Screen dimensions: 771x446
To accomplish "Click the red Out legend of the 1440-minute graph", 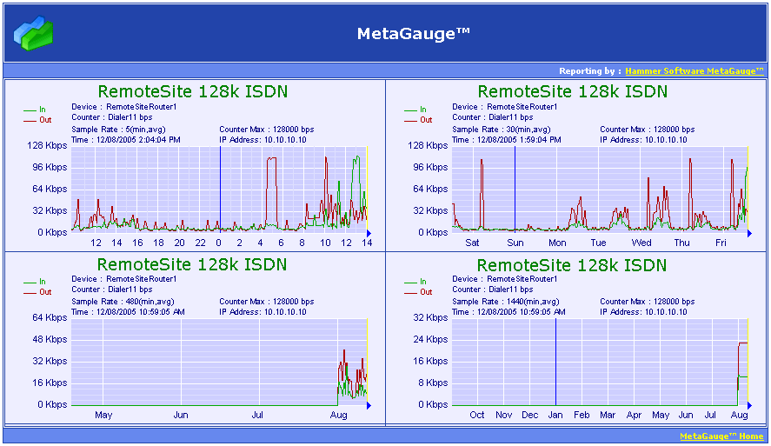I will tap(418, 292).
